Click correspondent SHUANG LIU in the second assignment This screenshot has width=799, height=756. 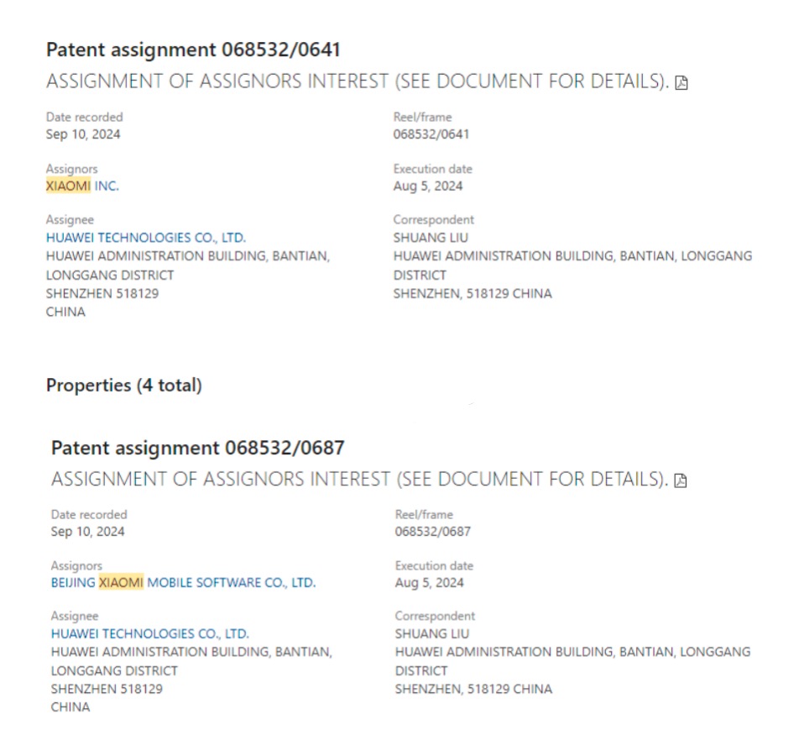coord(432,634)
